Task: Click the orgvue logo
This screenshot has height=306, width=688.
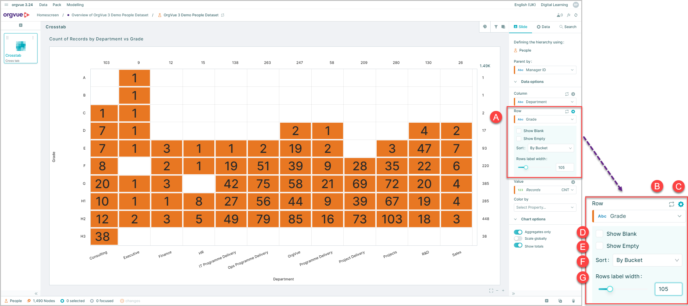Action: point(16,15)
